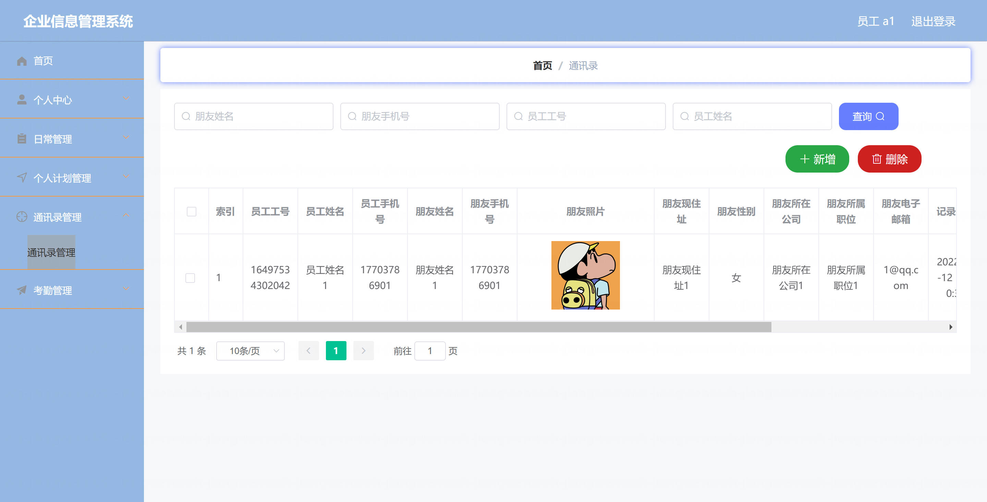Click the search icon inside the 查询 button
Screen dimensions: 987x502
pyautogui.click(x=880, y=116)
